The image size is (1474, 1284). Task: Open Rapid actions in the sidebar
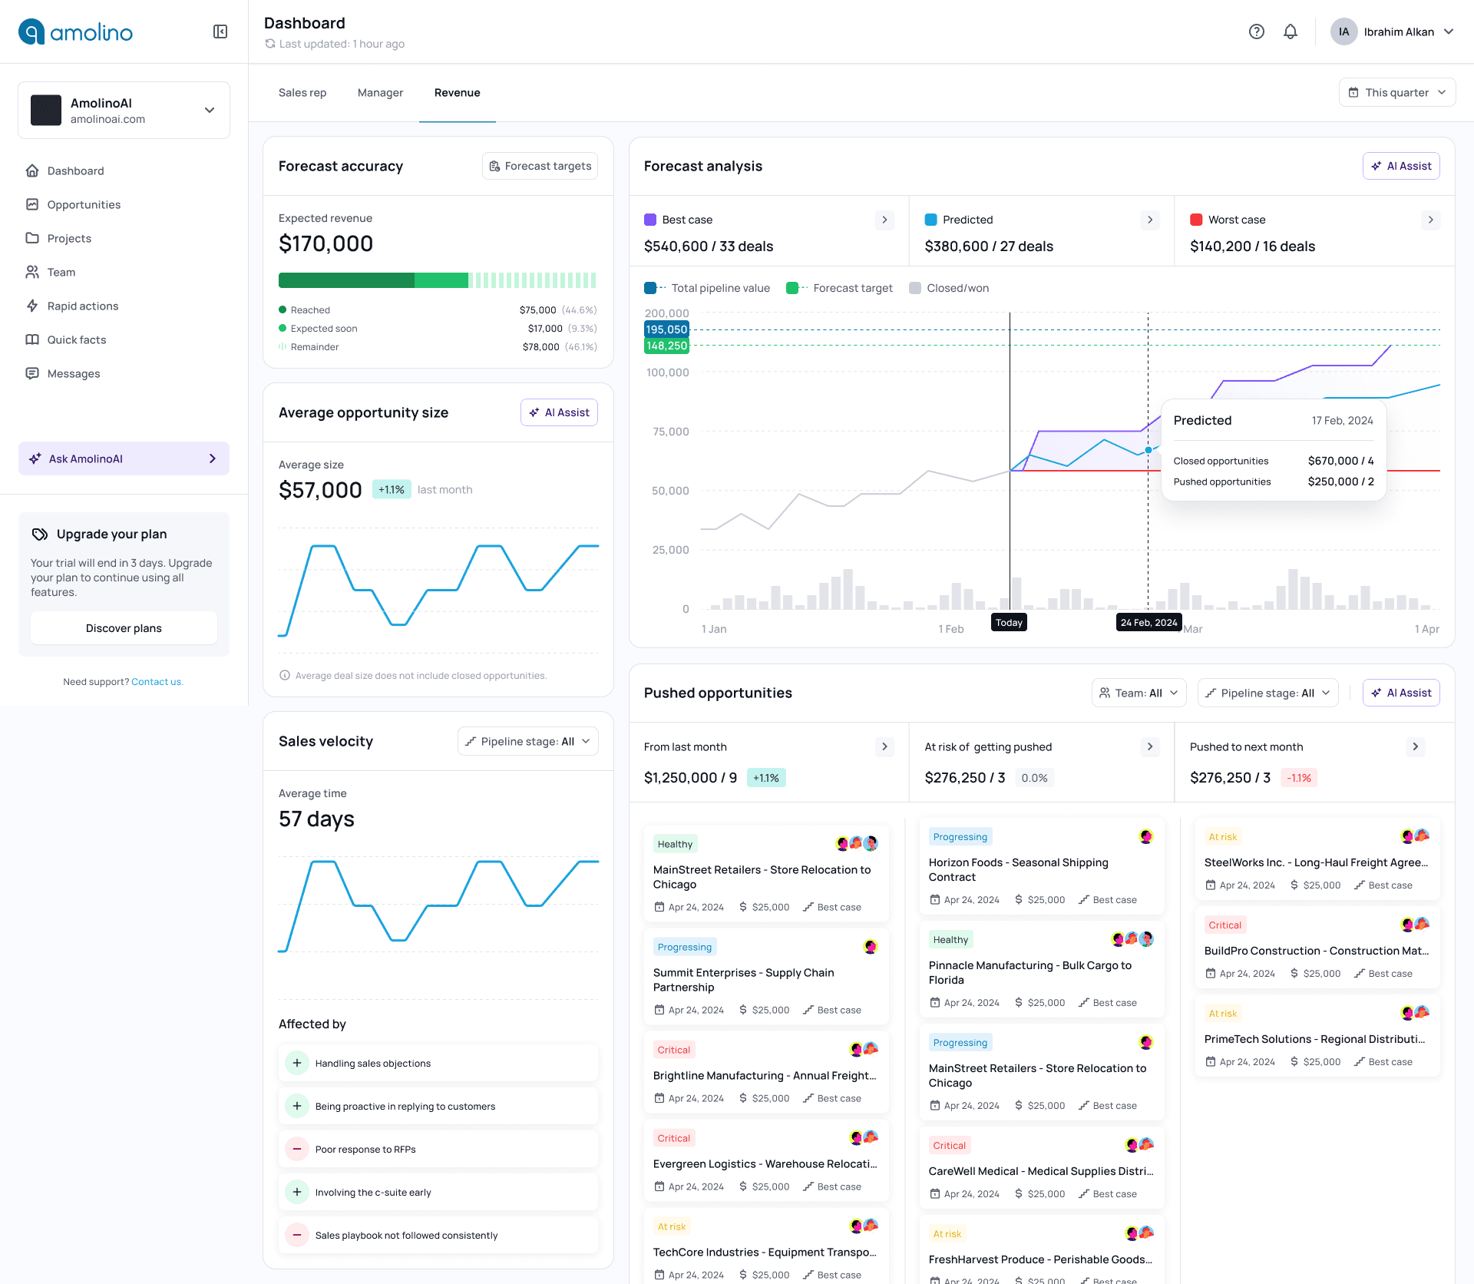81,306
